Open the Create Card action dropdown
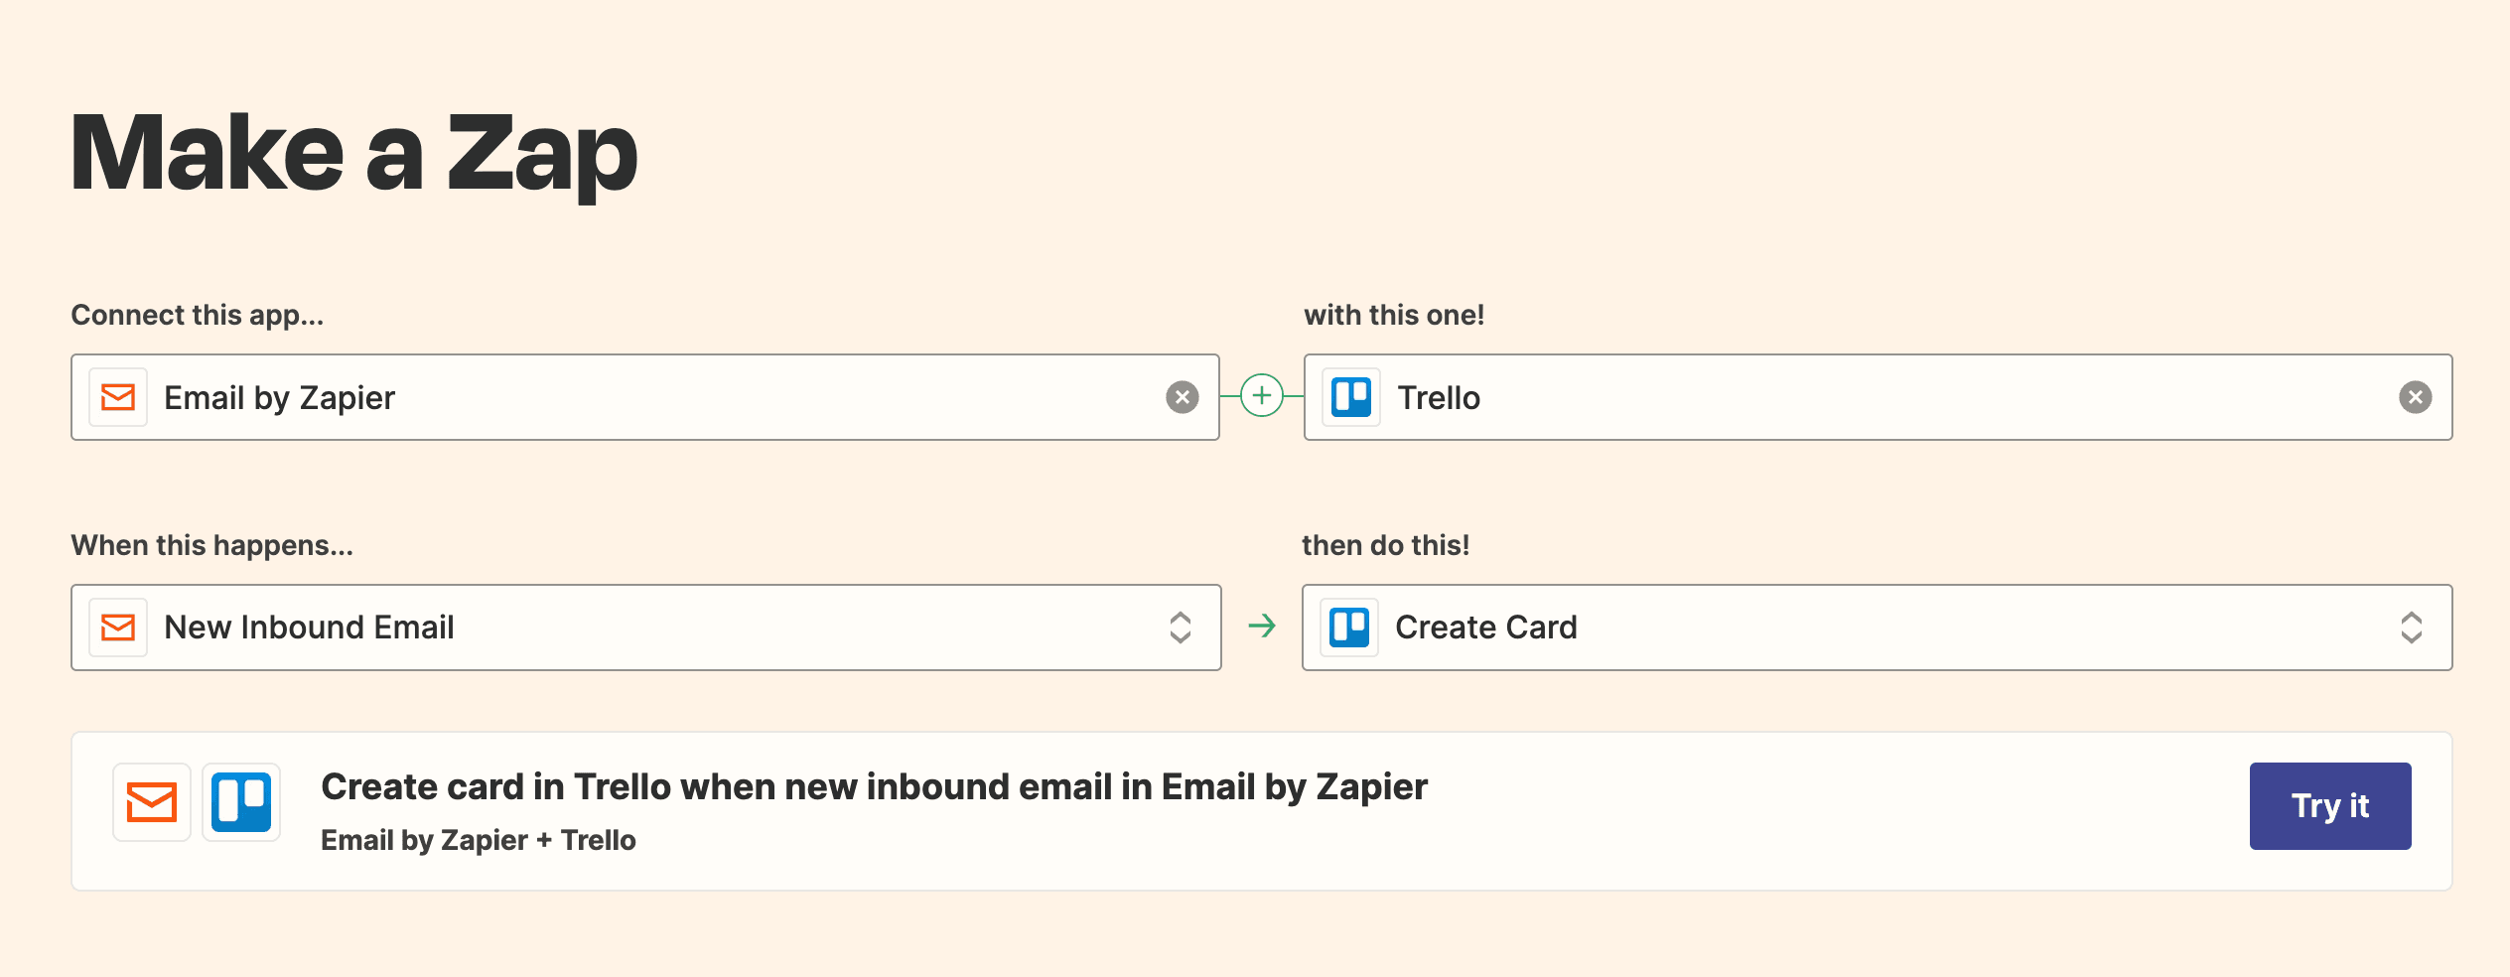Image resolution: width=2510 pixels, height=977 pixels. pos(1877,628)
